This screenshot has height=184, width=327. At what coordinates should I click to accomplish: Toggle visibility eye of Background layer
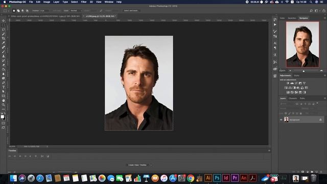(281, 120)
